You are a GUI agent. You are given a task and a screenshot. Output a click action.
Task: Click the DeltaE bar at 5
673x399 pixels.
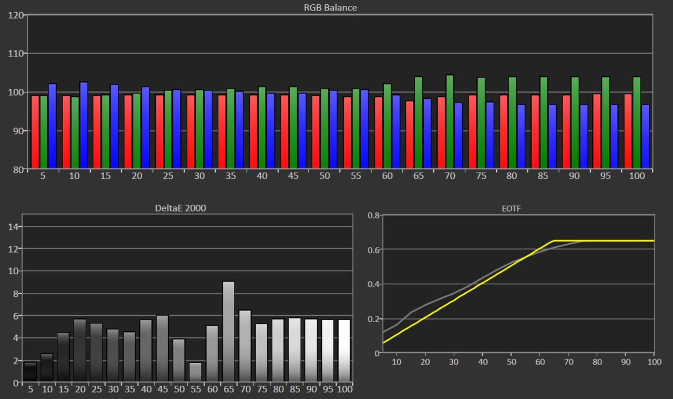30,372
